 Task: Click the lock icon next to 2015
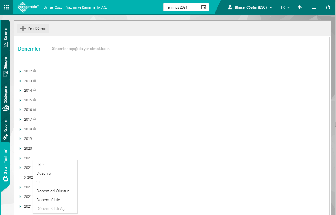34,100
